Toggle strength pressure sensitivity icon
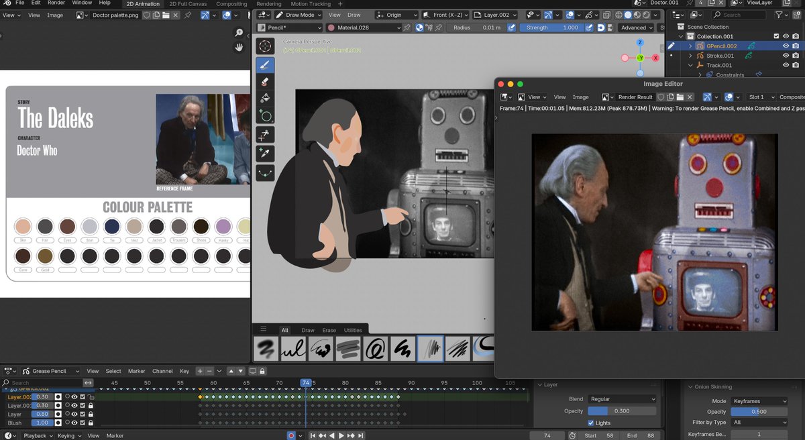The image size is (805, 440). tap(590, 27)
